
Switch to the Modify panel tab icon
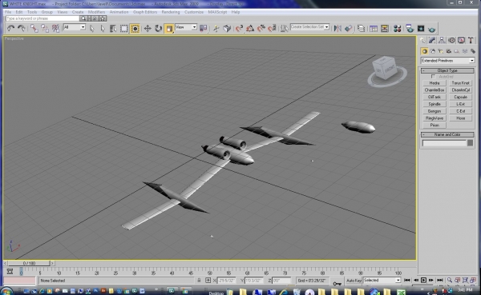pyautogui.click(x=432, y=41)
